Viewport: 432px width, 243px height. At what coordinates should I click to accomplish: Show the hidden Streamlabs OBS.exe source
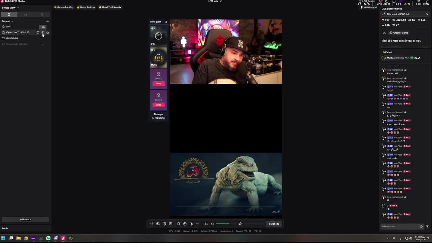coord(43,44)
